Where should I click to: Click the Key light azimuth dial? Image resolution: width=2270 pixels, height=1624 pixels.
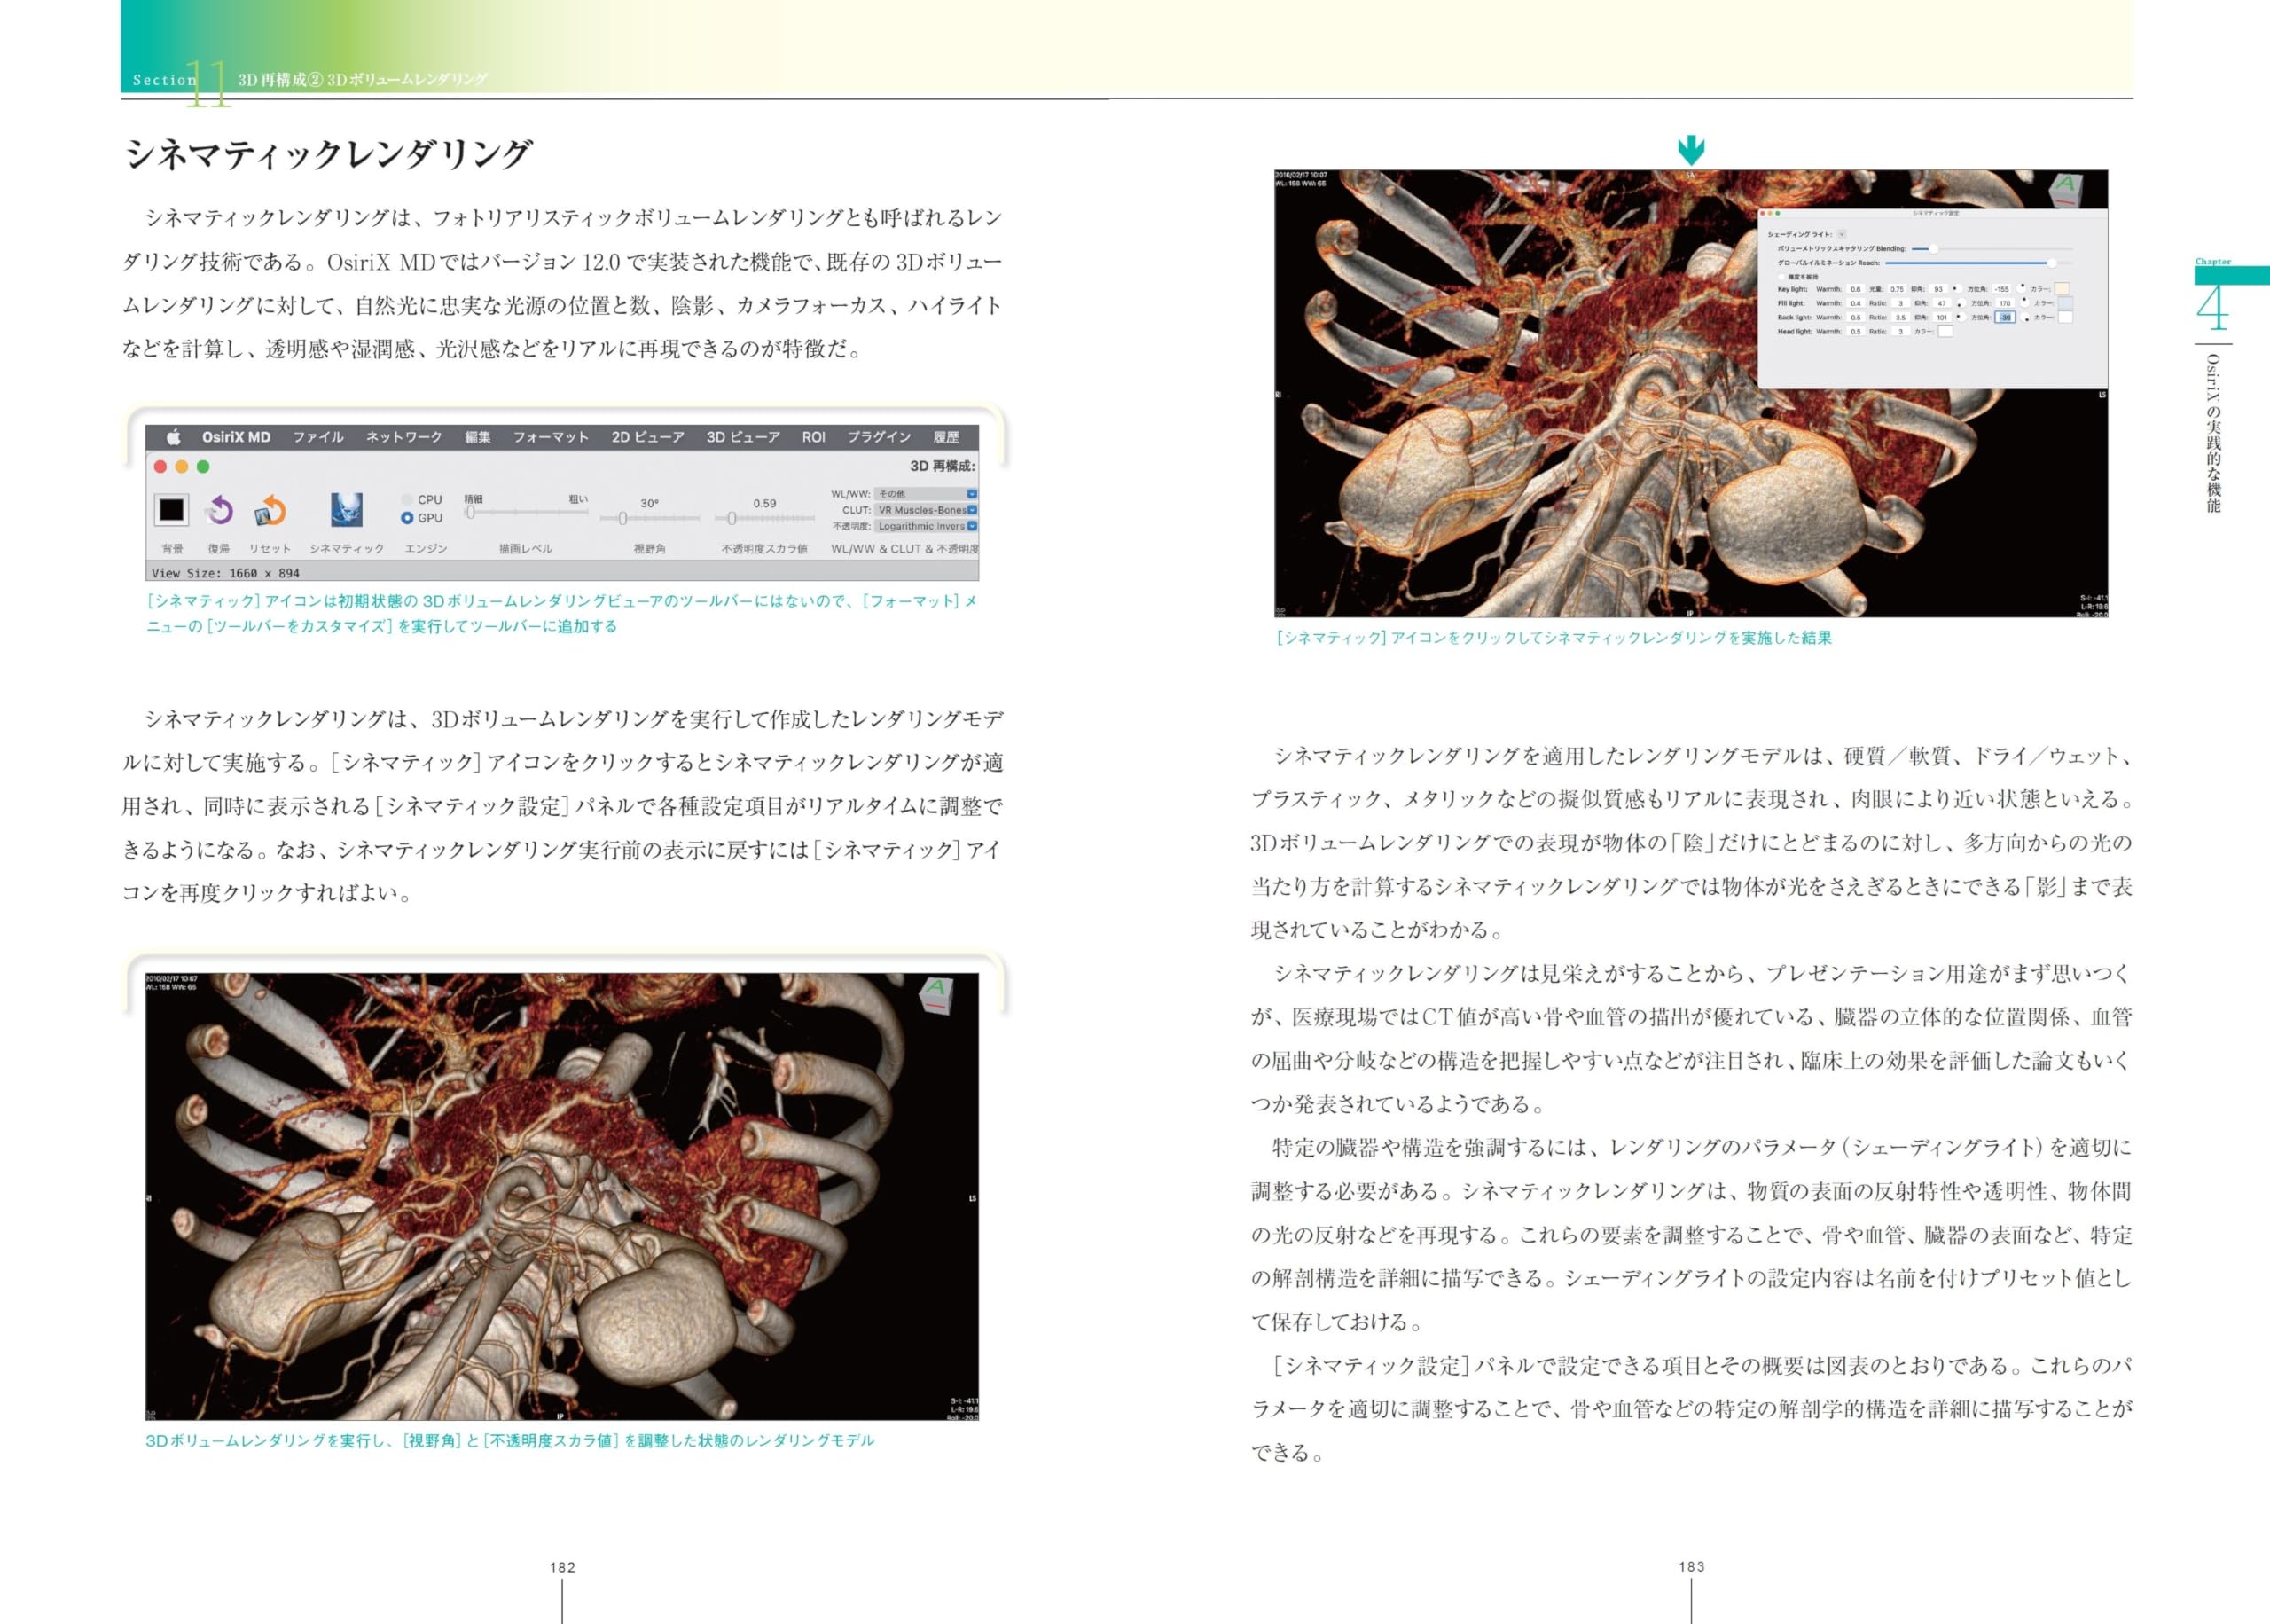pos(2022,288)
